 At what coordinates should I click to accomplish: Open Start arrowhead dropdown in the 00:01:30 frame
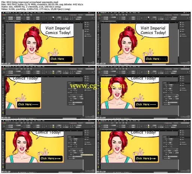tap(170, 151)
